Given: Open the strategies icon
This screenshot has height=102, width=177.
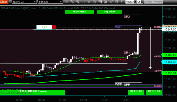Looking at the screenshot, I should coord(117,2).
